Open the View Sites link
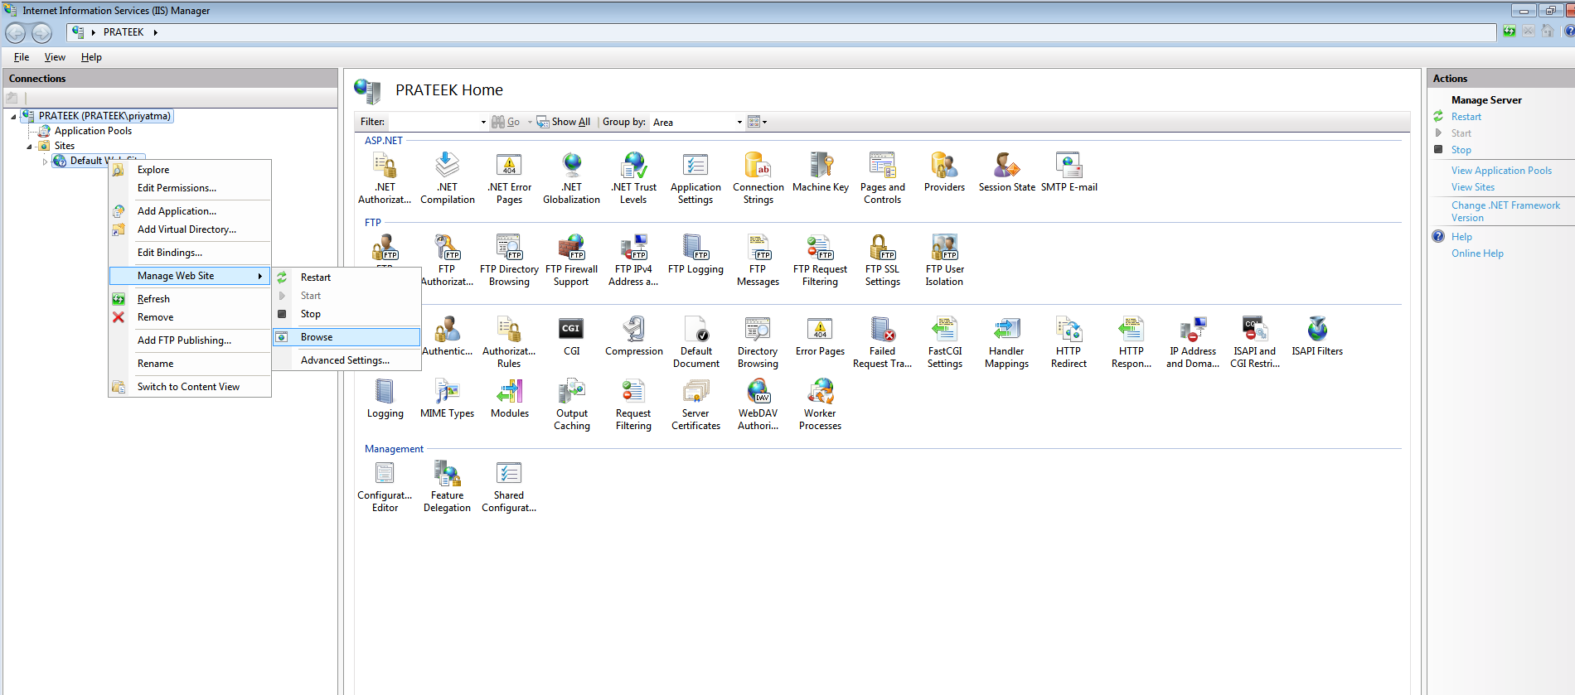Screen dimensions: 1575x695 (1472, 187)
